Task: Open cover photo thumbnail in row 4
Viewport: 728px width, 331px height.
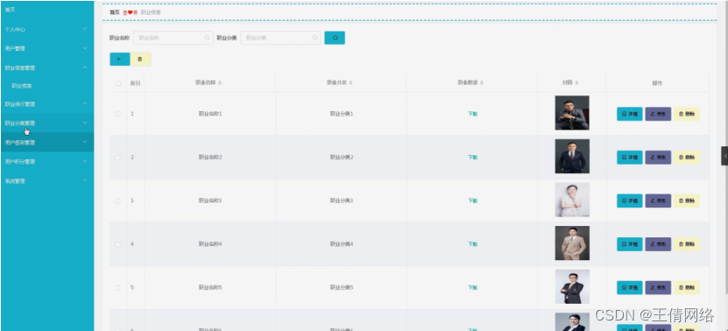Action: pos(572,243)
